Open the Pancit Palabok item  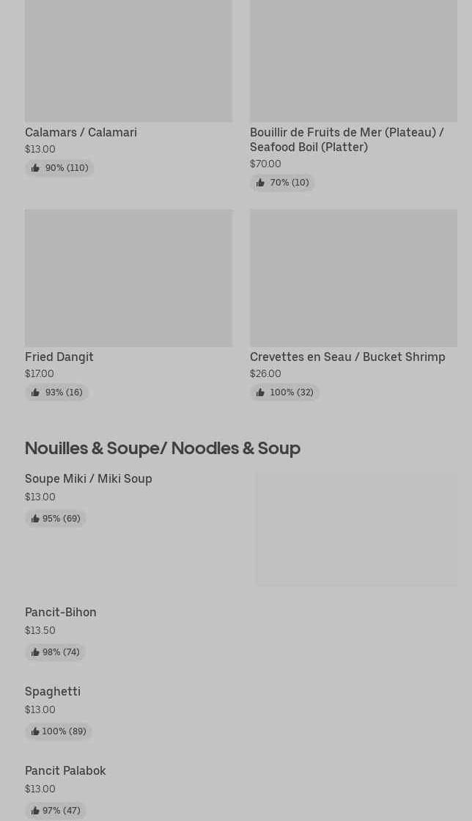pos(65,770)
